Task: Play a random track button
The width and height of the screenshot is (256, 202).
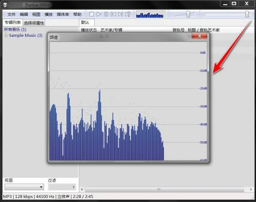Action: tap(128, 14)
